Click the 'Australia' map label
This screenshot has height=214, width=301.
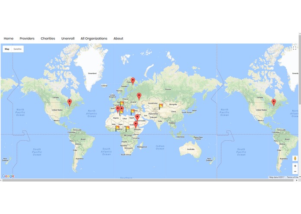[191, 149]
